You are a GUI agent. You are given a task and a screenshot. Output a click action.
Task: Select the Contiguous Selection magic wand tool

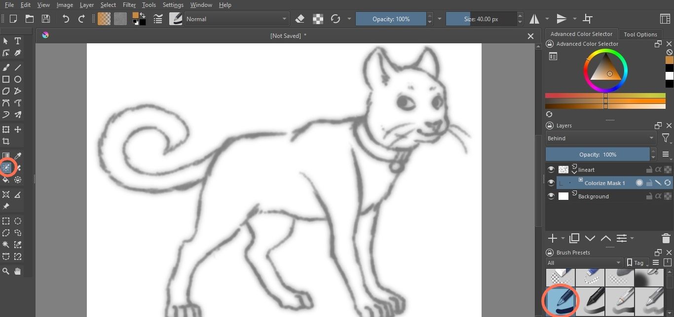(6, 245)
